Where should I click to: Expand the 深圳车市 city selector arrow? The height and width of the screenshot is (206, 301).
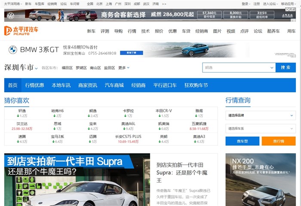(36, 68)
